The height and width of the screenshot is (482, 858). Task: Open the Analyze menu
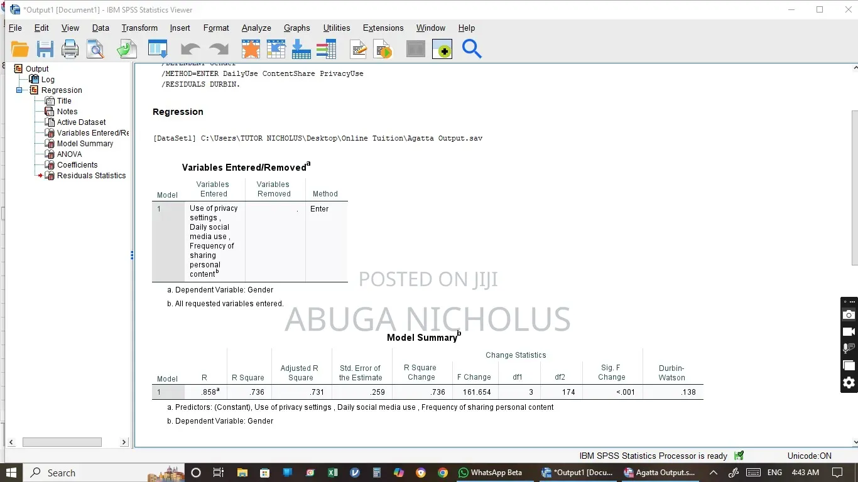coord(256,28)
